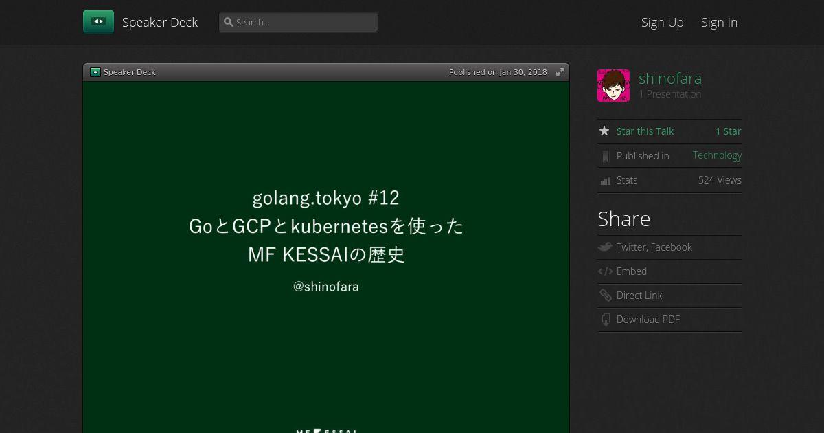824x433 pixels.
Task: Click Speaker Deck label in player header
Action: coord(130,72)
